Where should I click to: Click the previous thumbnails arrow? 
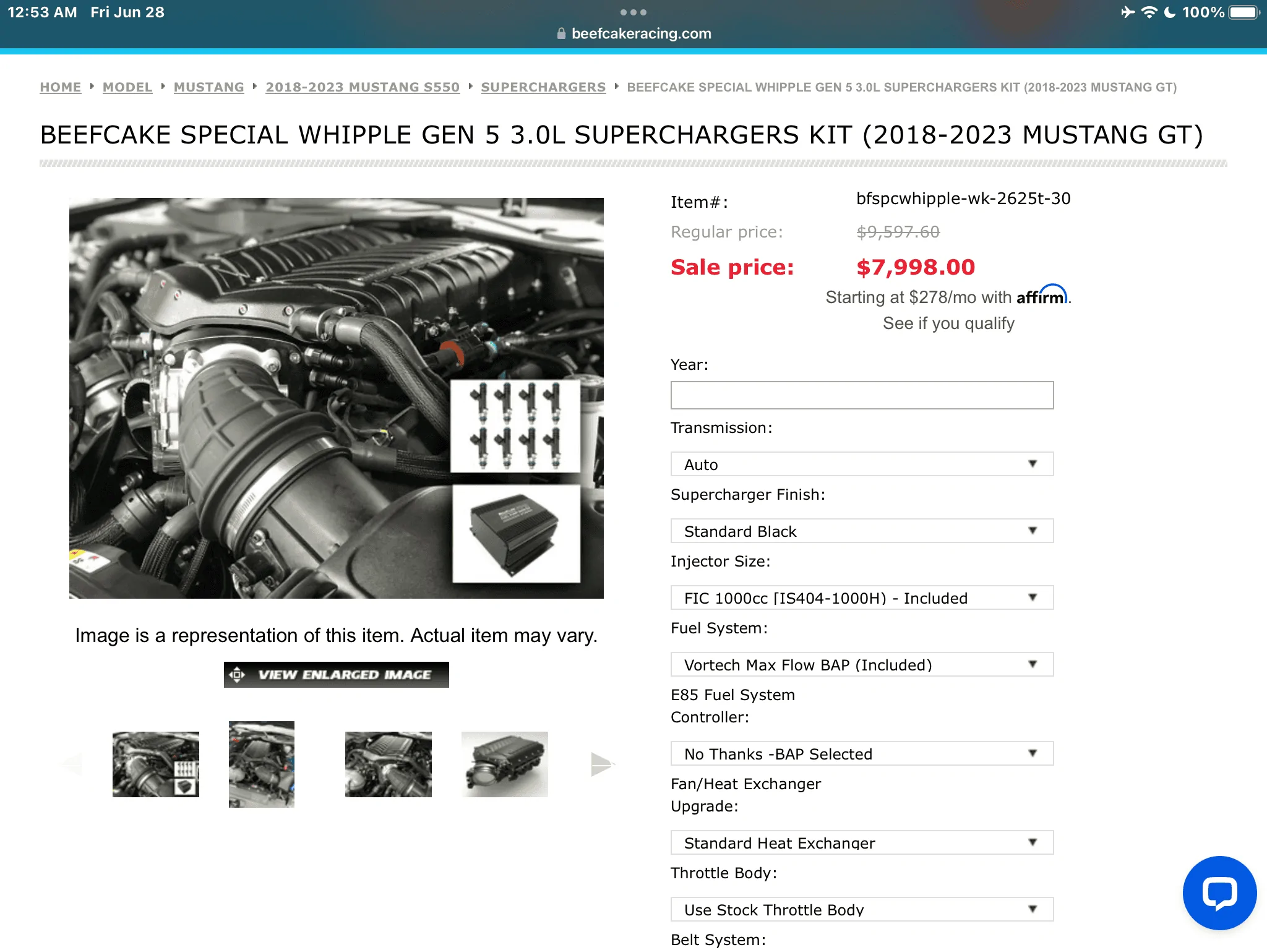[72, 764]
